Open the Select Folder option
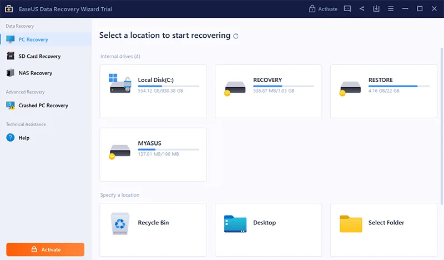The width and height of the screenshot is (444, 260). [x=386, y=223]
